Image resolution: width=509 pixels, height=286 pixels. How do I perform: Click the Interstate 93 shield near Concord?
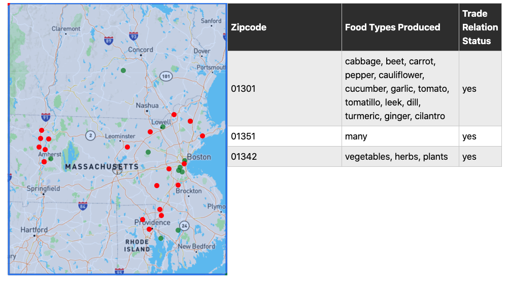pos(133,37)
